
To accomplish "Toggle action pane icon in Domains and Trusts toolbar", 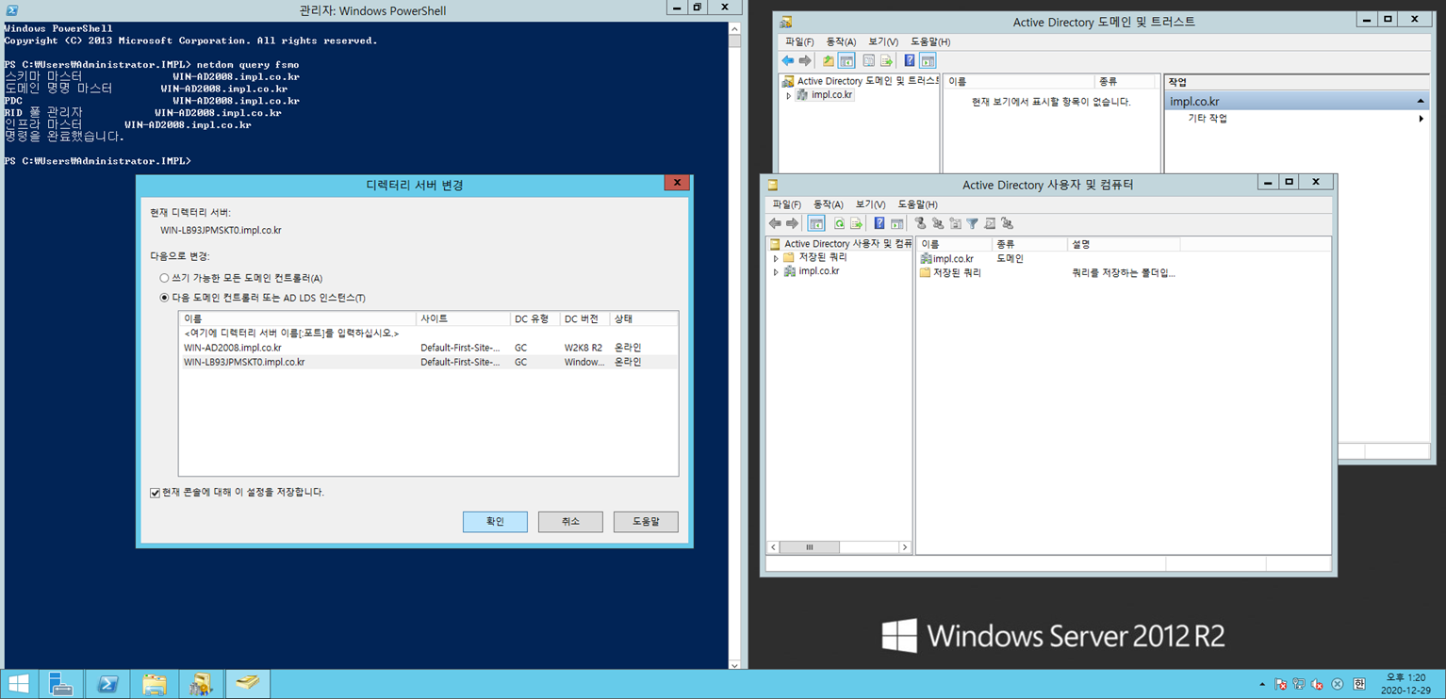I will coord(928,61).
